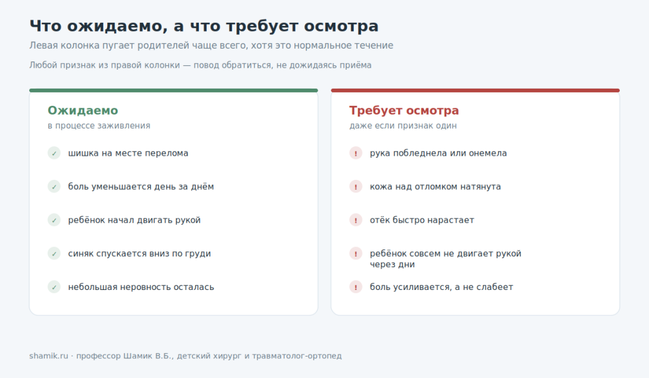This screenshot has height=378, width=649.
Task: Click checkmark icon beside «небольшая неровность осталась»
Action: (x=54, y=287)
